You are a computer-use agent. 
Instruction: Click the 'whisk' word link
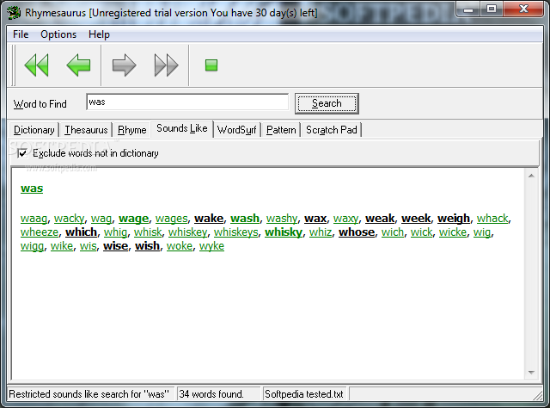[148, 232]
